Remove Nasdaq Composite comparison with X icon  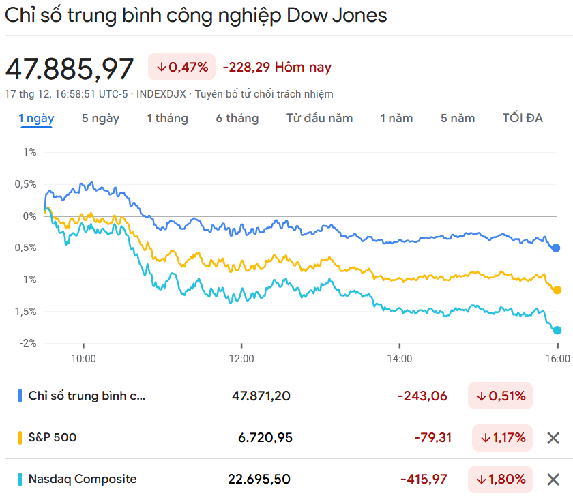coord(553,480)
